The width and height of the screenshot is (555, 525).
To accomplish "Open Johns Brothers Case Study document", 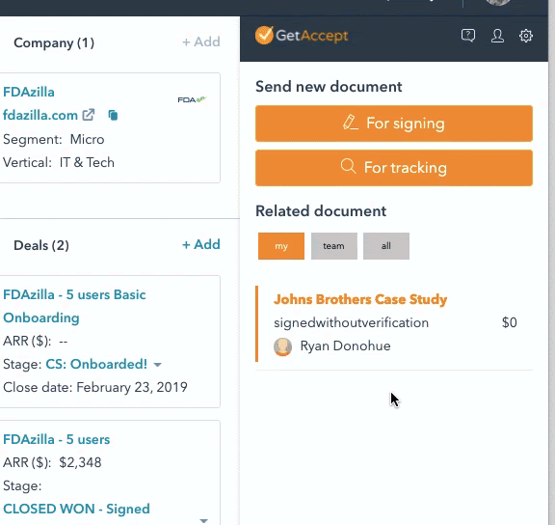I will pos(360,299).
